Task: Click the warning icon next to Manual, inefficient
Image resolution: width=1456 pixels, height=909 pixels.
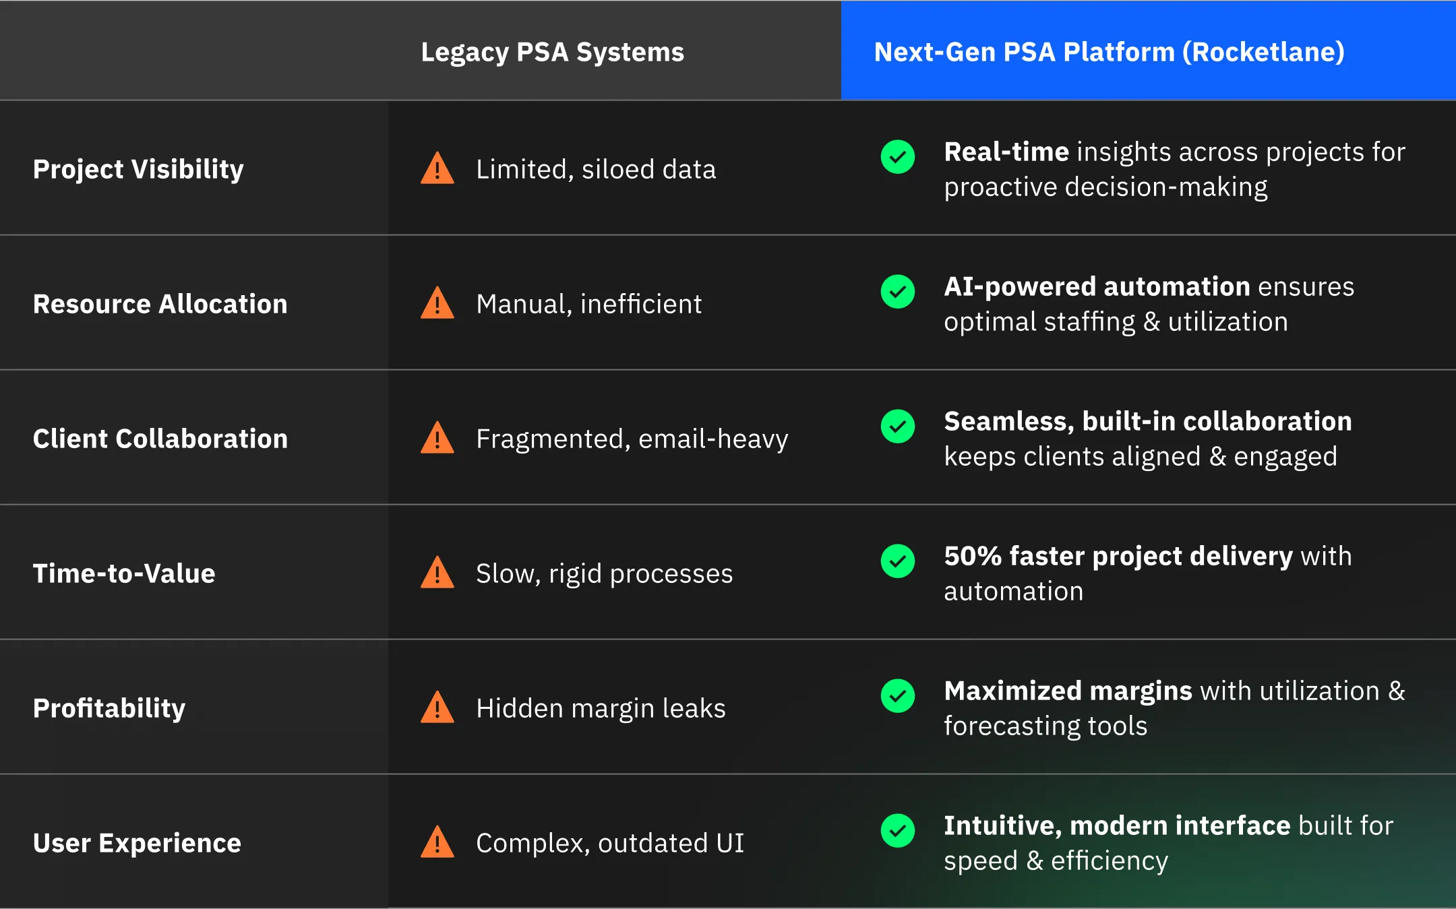Action: pyautogui.click(x=437, y=304)
